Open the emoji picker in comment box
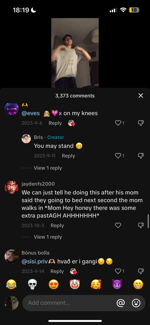 tap(136, 303)
